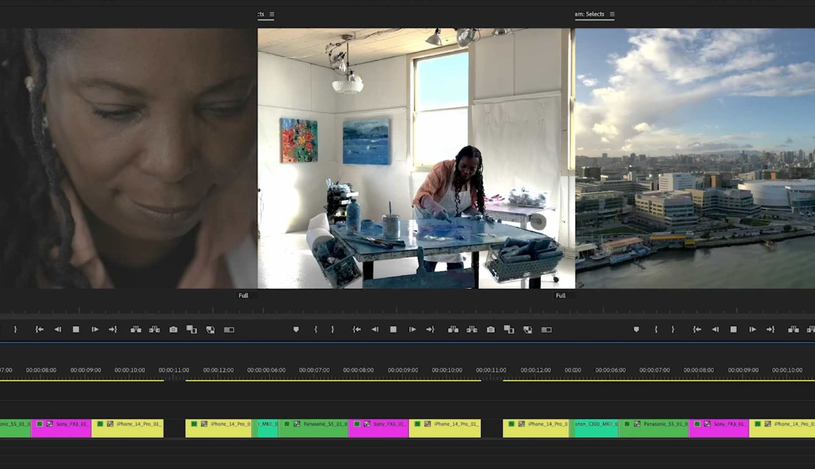Click Go to In in the middle monitor
The width and height of the screenshot is (815, 469).
[356, 330]
